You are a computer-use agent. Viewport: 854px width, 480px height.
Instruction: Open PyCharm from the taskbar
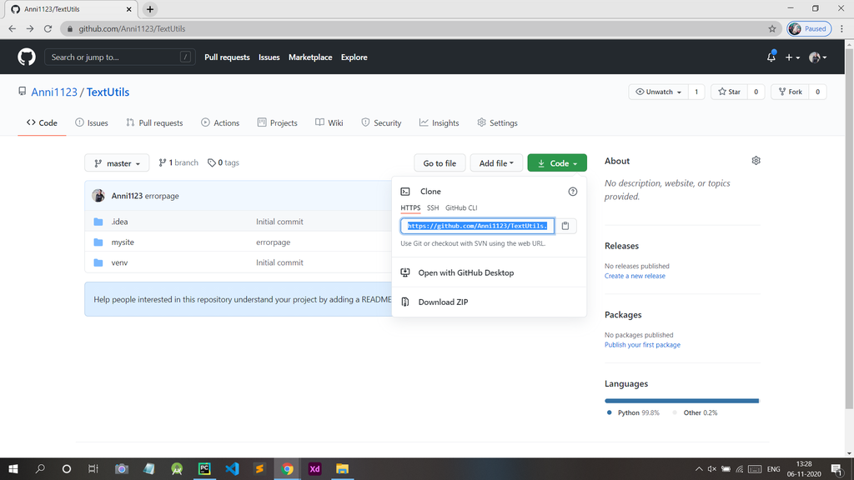[204, 468]
